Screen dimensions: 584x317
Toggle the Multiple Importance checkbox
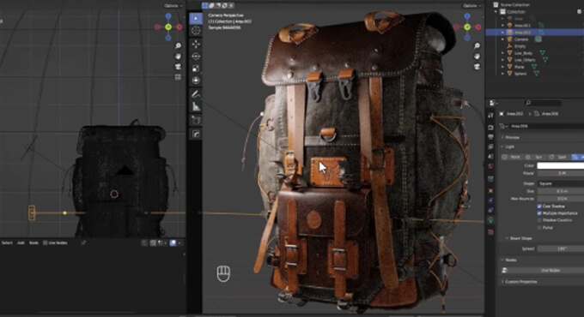click(x=539, y=213)
